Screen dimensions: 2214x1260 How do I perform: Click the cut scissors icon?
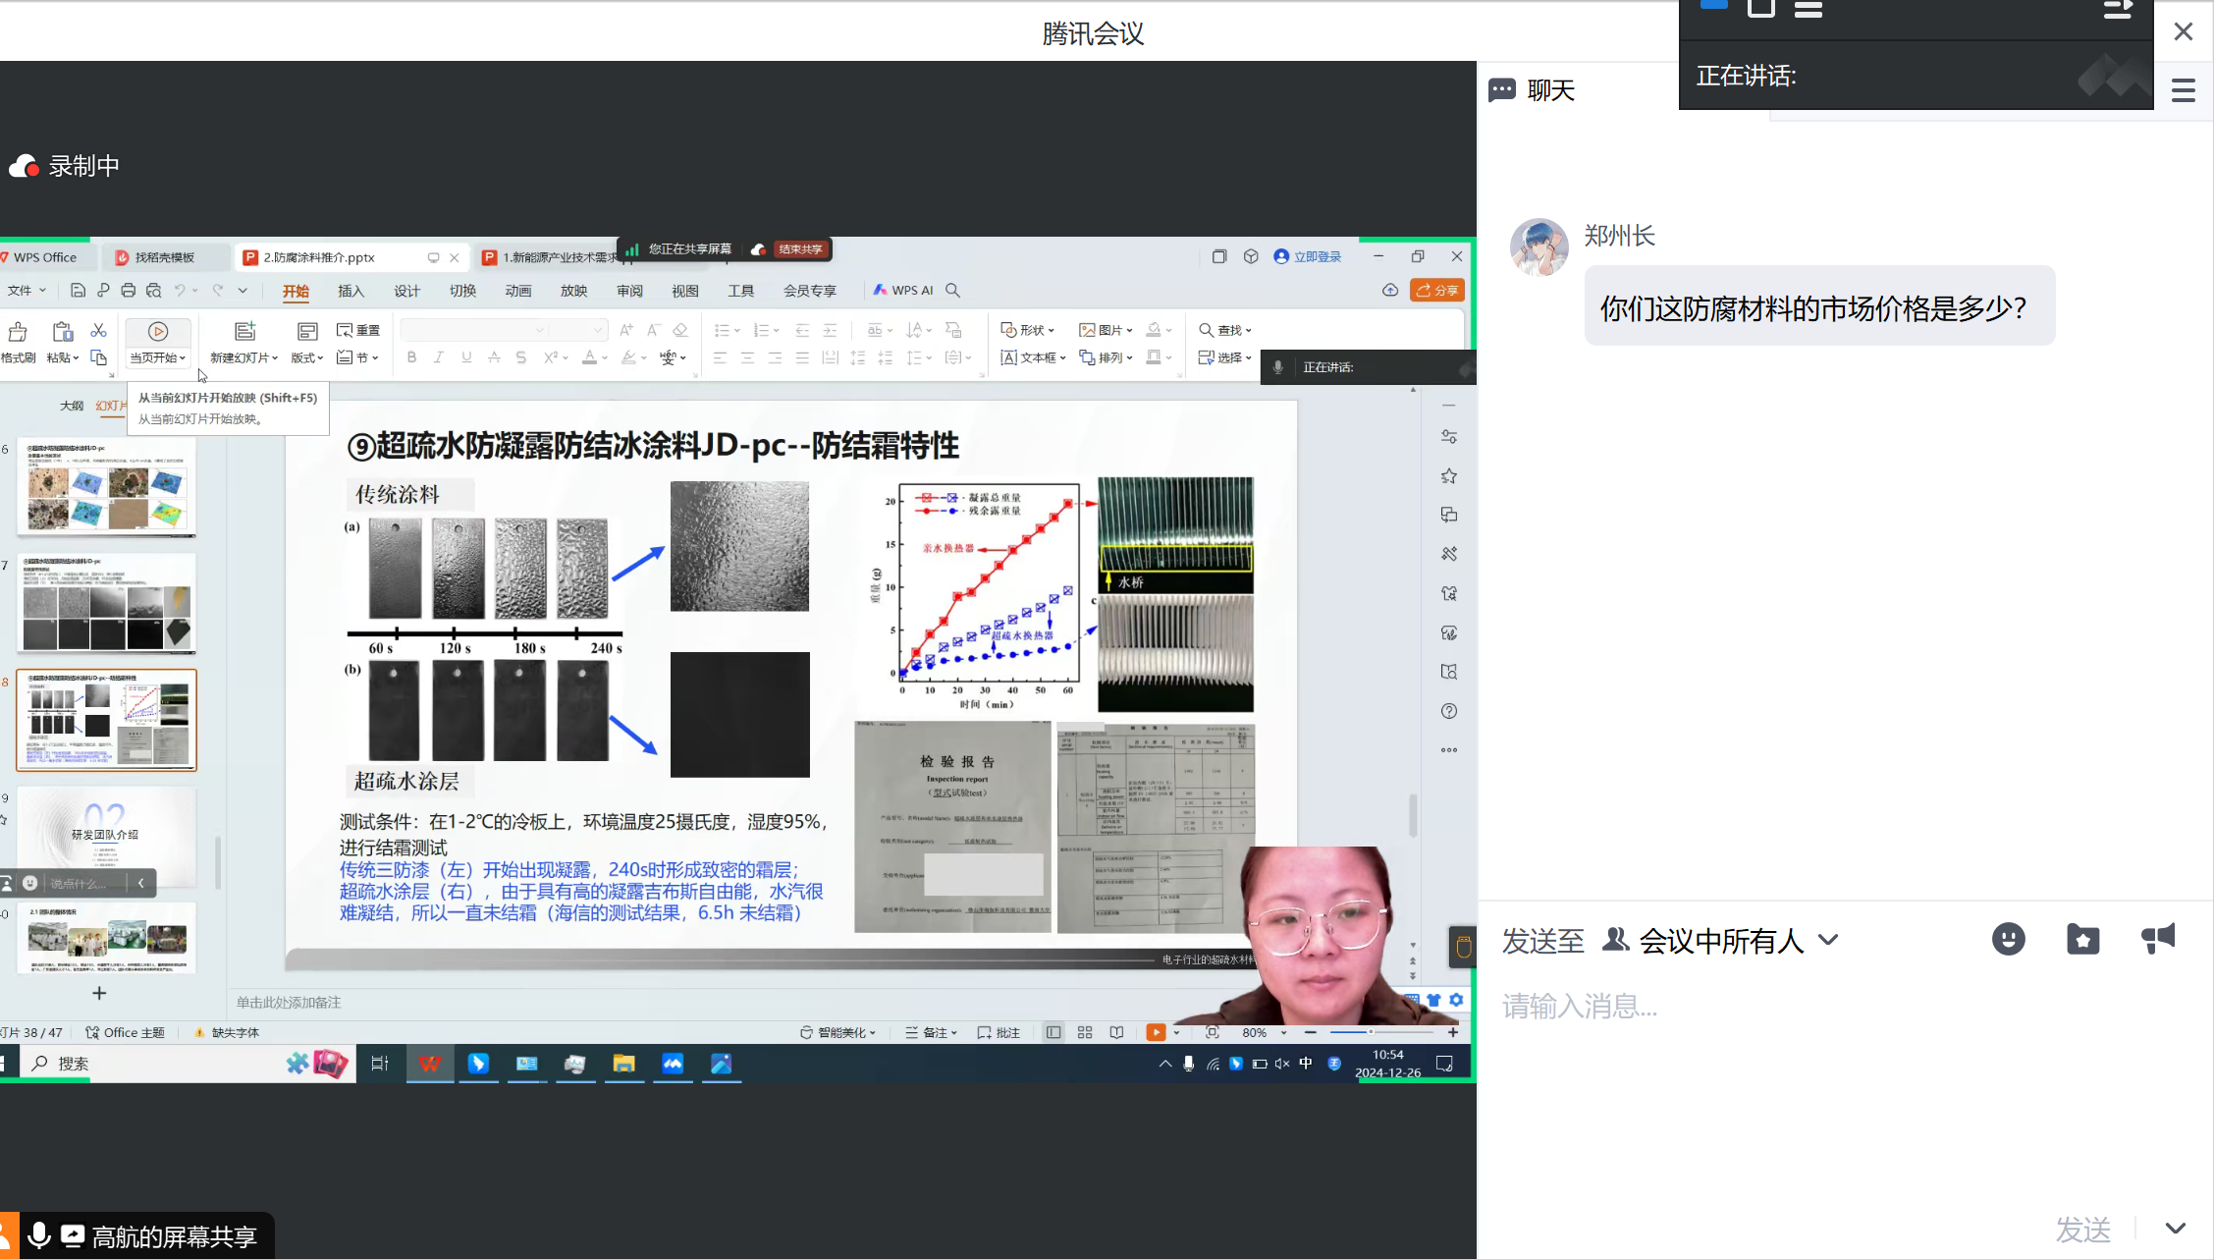[98, 331]
